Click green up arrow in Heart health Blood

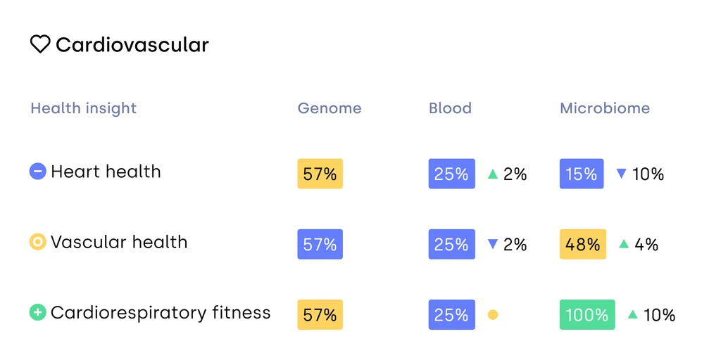coord(493,174)
